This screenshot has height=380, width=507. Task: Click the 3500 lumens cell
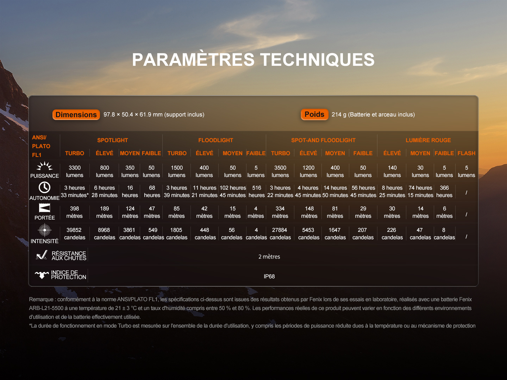pos(280,171)
